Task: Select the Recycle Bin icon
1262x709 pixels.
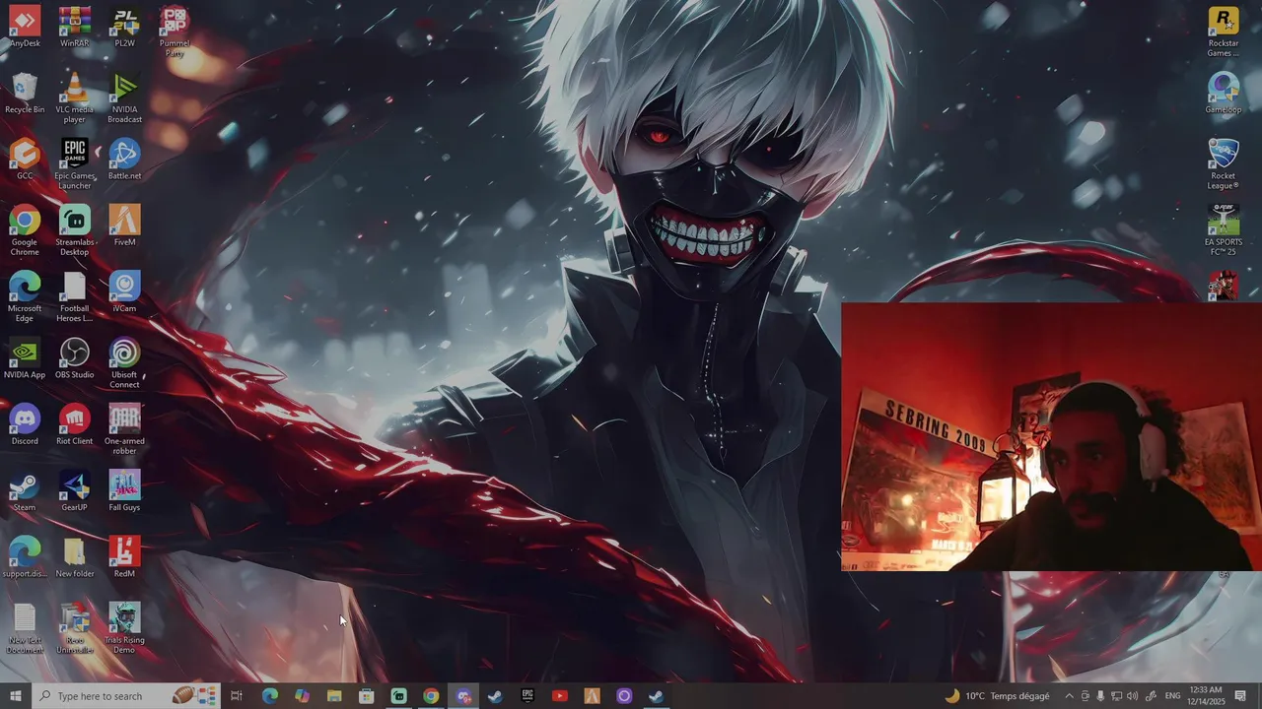Action: coord(25,93)
